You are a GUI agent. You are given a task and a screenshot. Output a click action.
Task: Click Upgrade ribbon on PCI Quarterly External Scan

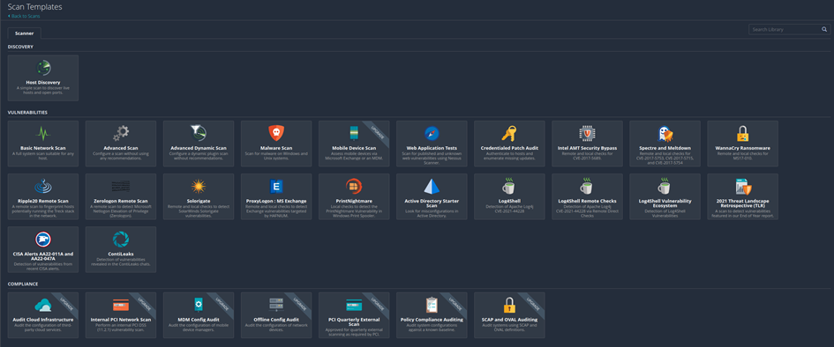tap(377, 304)
